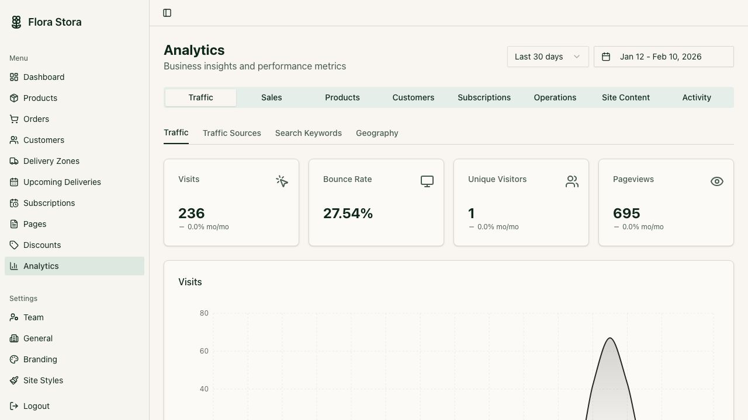Click the Flora Stora brand name

pos(55,22)
